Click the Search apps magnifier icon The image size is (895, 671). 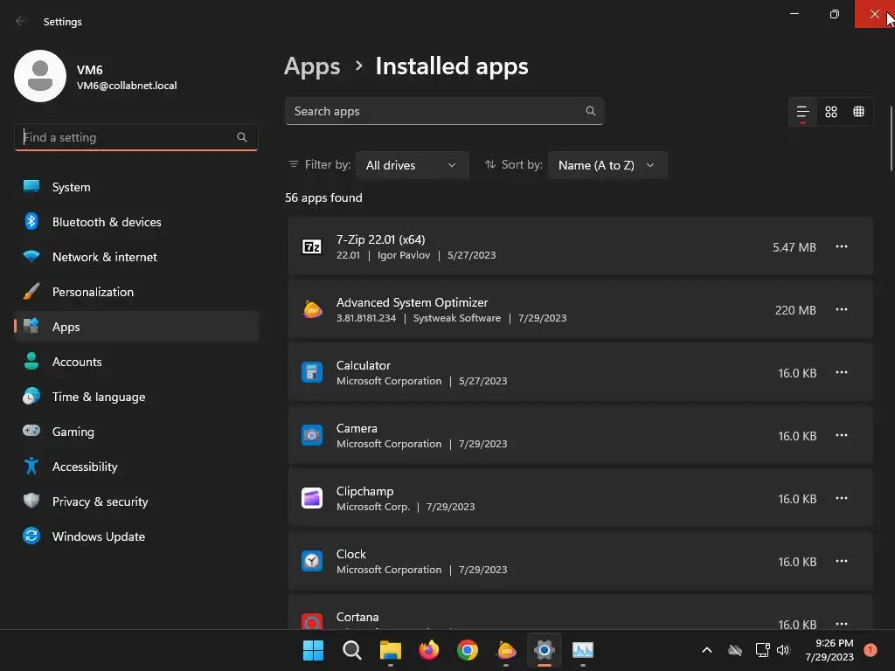pos(591,111)
